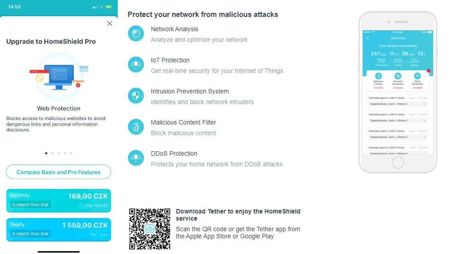Select the last carousel page dot
Image resolution: width=452 pixels, height=254 pixels.
71,153
